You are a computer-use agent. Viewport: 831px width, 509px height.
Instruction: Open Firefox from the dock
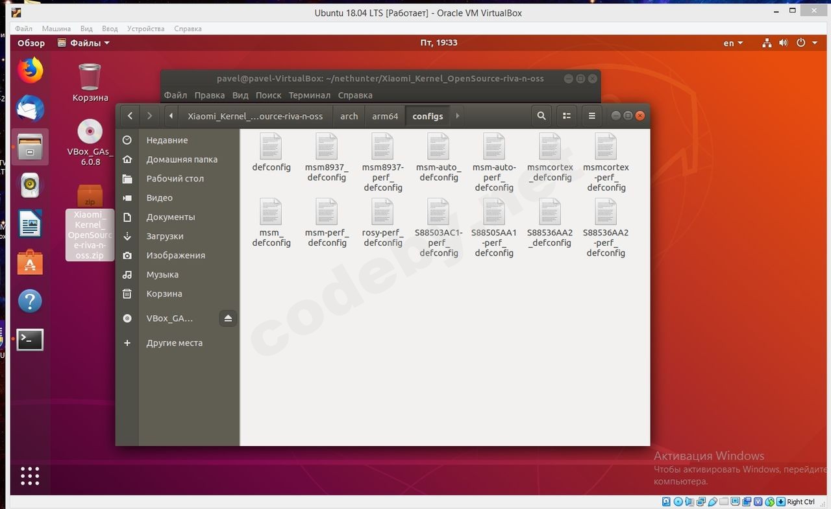(30, 71)
